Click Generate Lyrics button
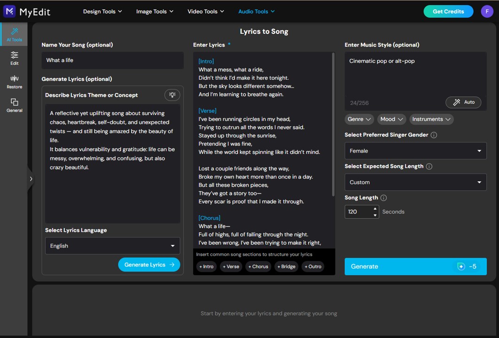This screenshot has height=338, width=499. [x=149, y=265]
